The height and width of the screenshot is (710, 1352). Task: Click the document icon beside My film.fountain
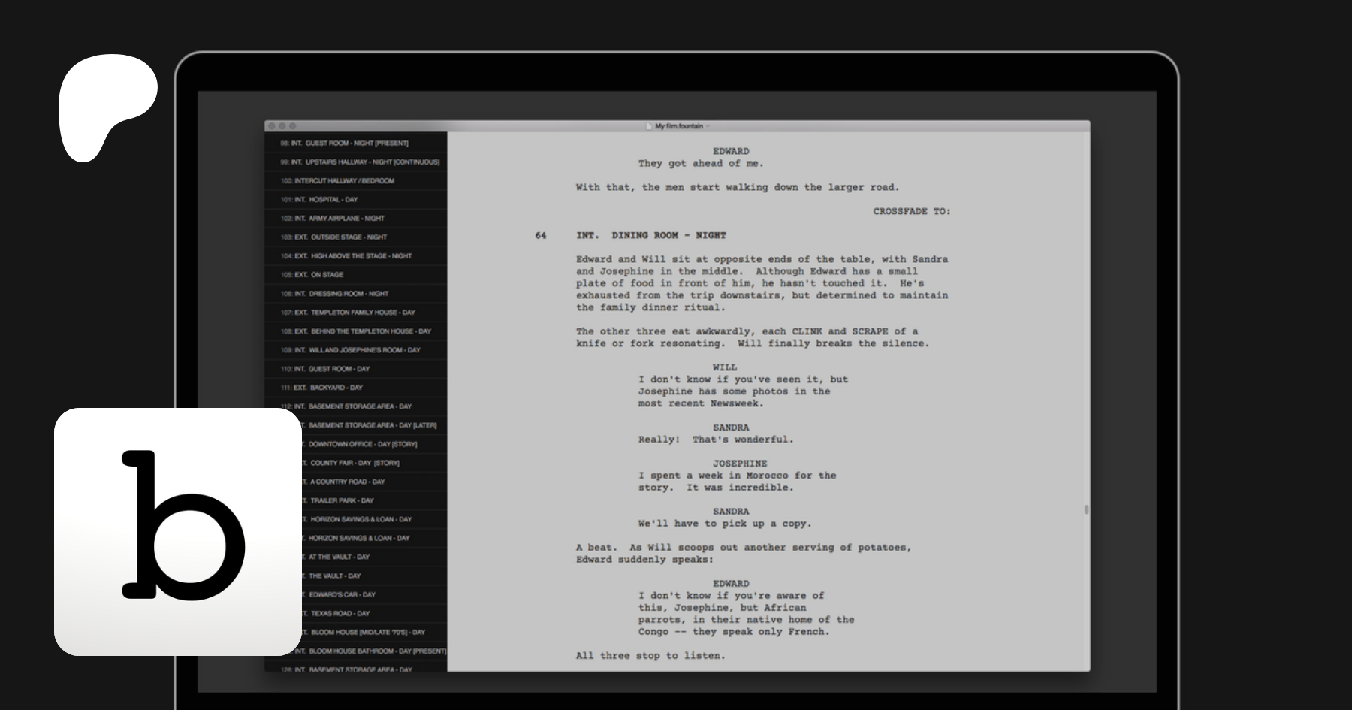tap(650, 126)
